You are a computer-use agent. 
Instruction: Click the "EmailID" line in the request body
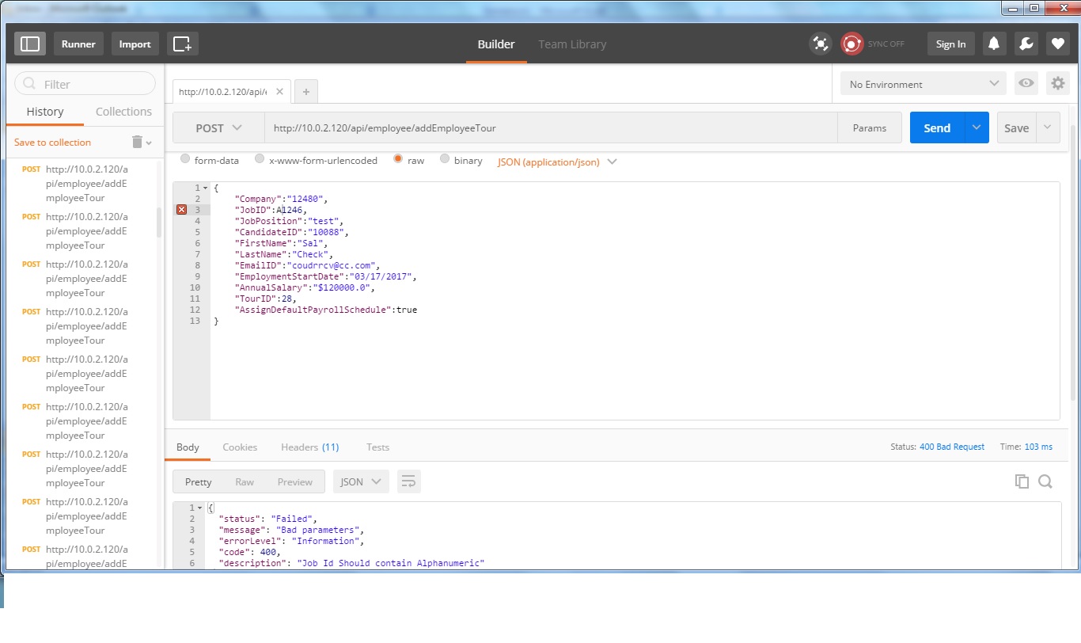(x=308, y=265)
